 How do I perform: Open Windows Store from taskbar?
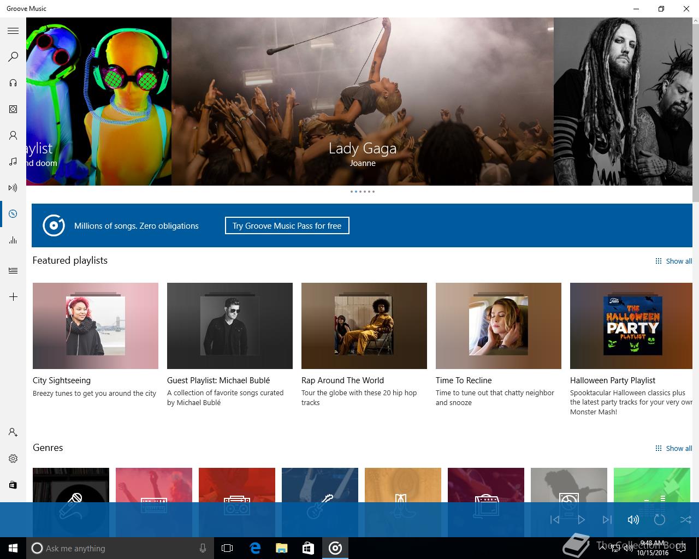[x=308, y=548]
